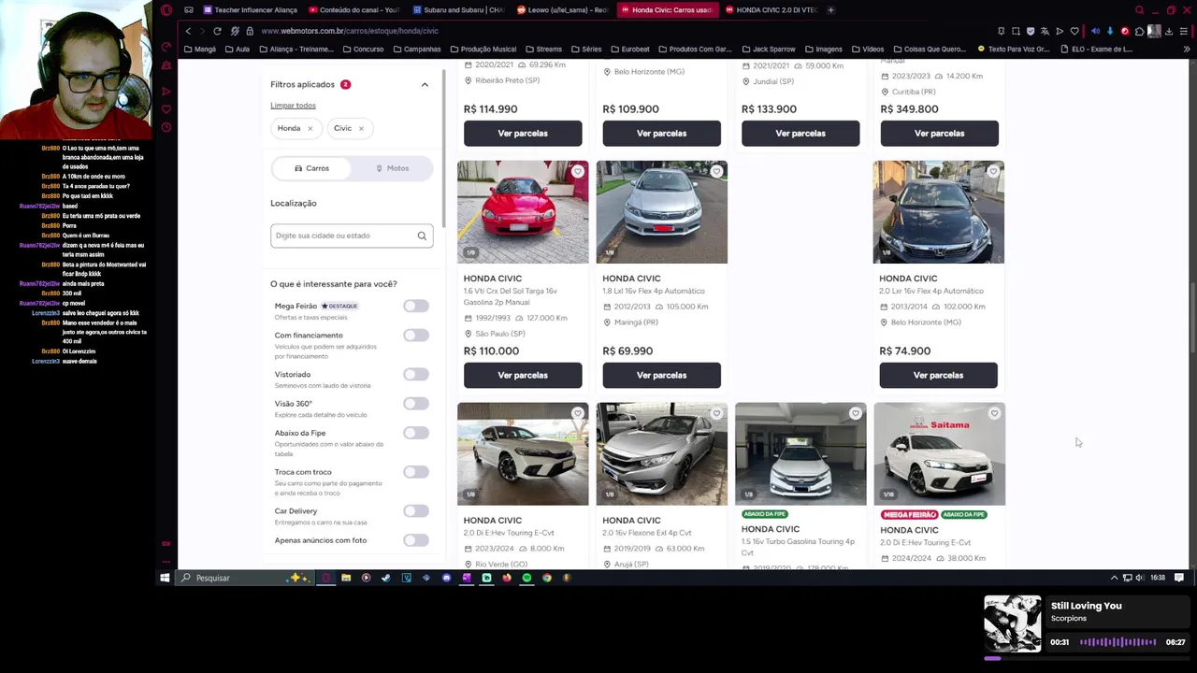This screenshot has width=1197, height=673.
Task: Collapse the Filtros aplicados section
Action: pos(425,84)
